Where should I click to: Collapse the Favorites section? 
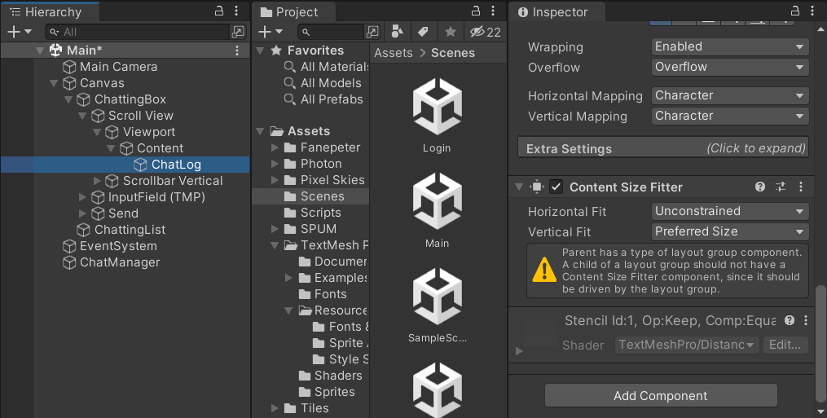pyautogui.click(x=260, y=51)
